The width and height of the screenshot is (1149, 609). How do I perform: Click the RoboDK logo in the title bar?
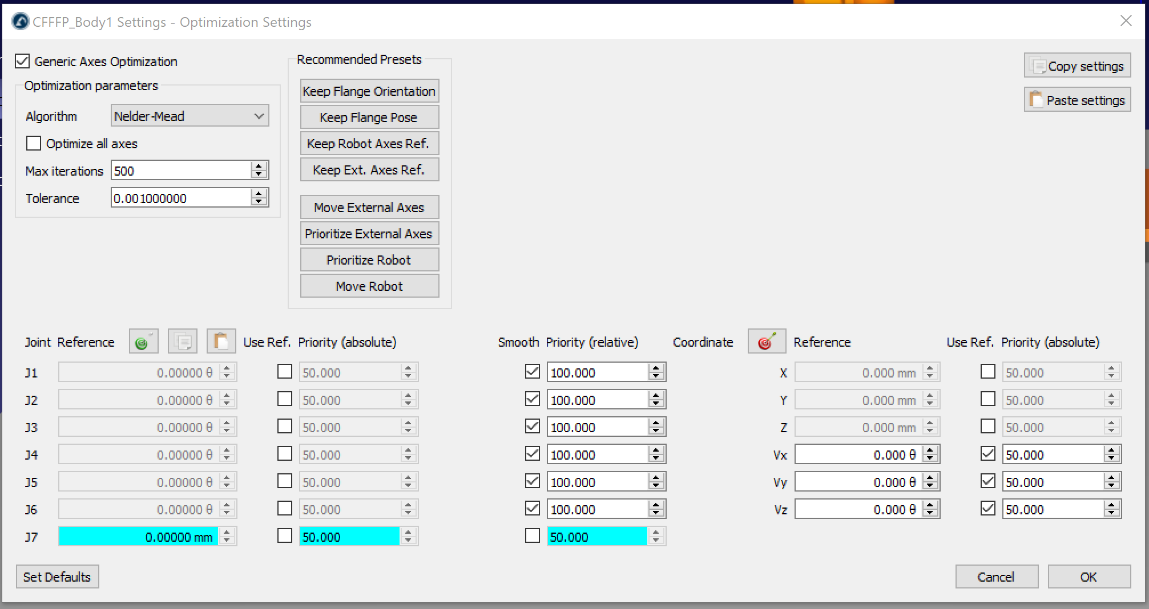21,22
